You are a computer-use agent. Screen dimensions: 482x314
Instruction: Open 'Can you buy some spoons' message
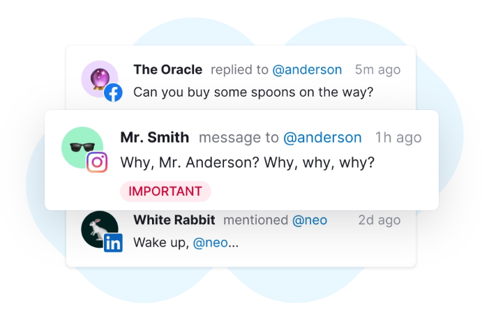click(253, 93)
